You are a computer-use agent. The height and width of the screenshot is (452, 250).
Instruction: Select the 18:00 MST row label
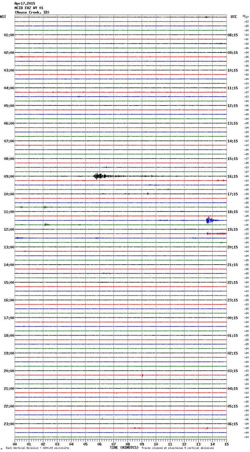[x=9, y=336]
